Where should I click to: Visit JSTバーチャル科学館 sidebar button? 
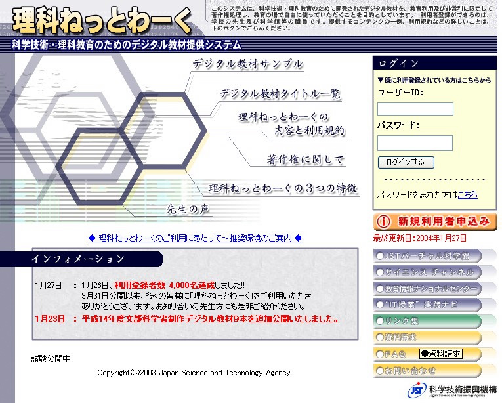[x=428, y=255]
